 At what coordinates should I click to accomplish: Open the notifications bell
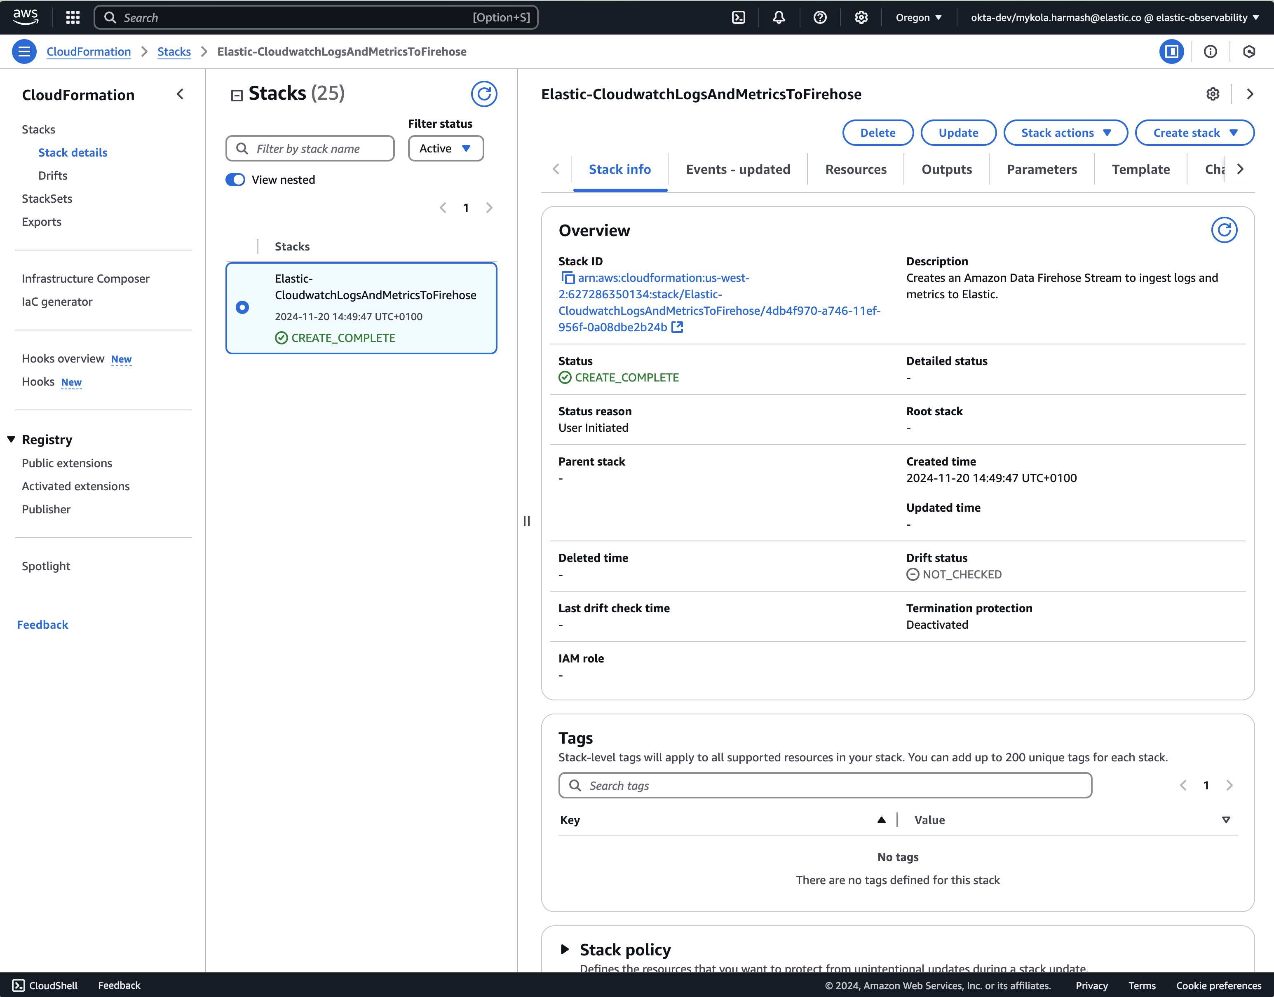tap(779, 18)
